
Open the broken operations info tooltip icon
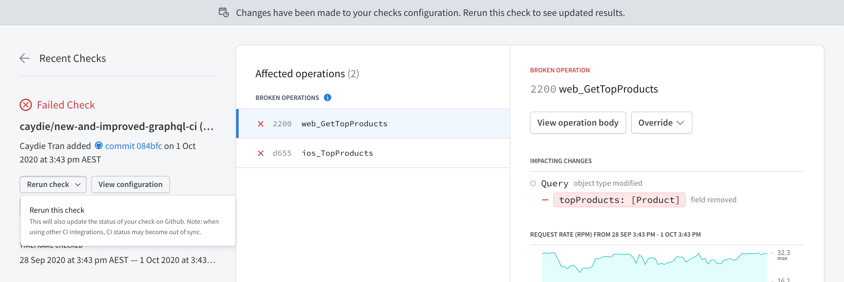pyautogui.click(x=327, y=97)
